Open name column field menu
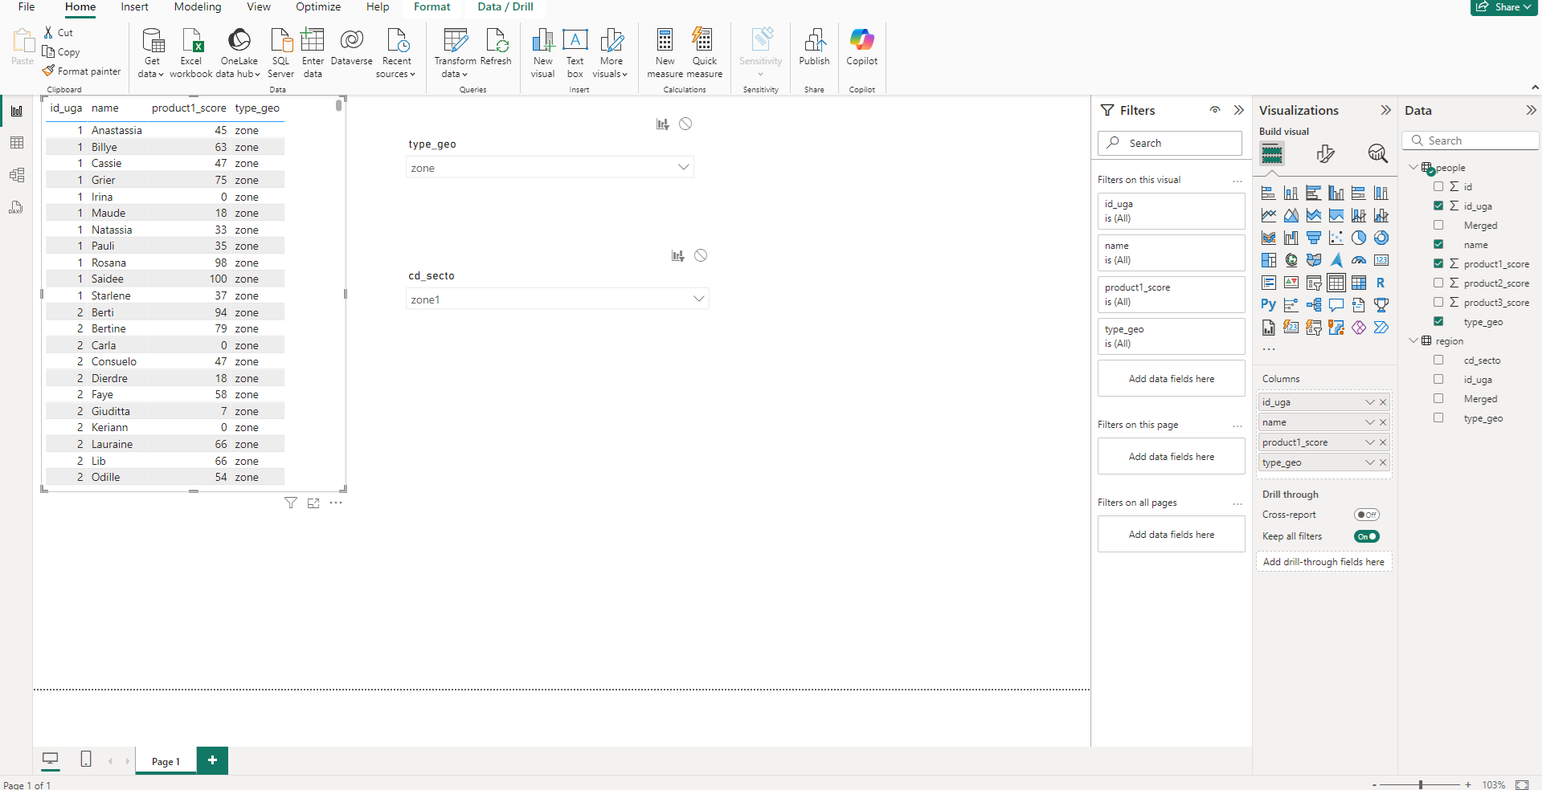 pyautogui.click(x=1369, y=422)
